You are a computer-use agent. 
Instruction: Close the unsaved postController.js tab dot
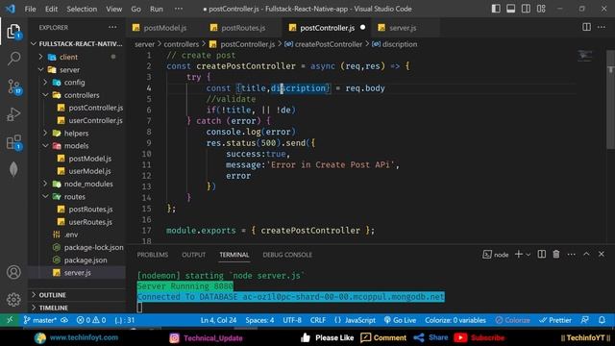[363, 28]
